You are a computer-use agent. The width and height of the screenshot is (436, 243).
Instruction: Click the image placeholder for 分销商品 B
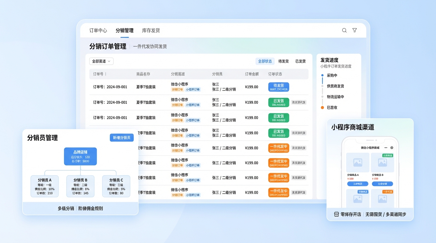382,163
